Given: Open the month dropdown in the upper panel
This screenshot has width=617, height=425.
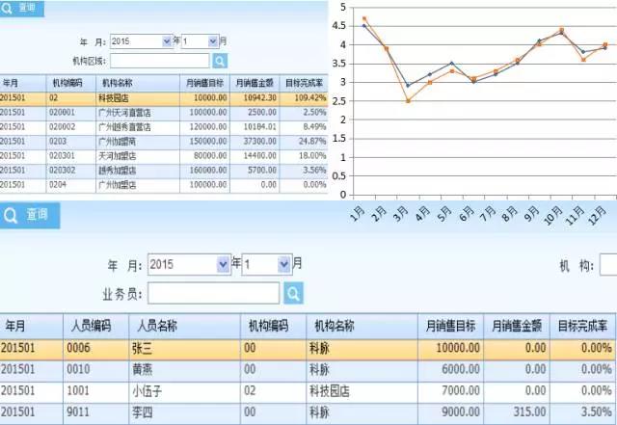Looking at the screenshot, I should click(213, 40).
